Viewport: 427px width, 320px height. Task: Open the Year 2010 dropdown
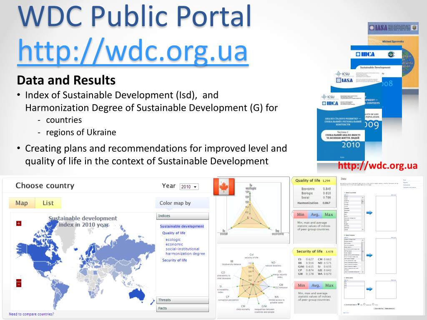coord(189,187)
